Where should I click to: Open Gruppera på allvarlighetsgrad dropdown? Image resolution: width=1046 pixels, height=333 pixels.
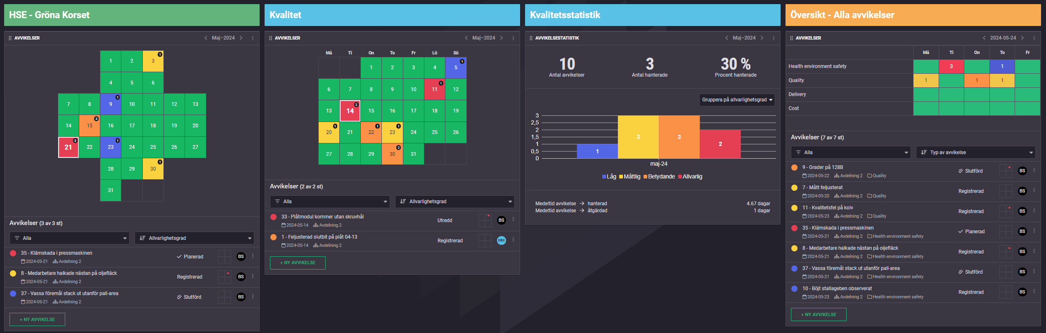click(x=737, y=100)
